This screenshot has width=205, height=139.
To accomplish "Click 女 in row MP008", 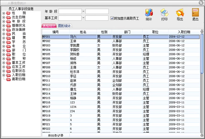I will 99,67.
